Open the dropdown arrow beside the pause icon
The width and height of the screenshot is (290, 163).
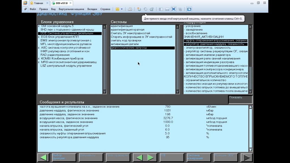pos(122,9)
